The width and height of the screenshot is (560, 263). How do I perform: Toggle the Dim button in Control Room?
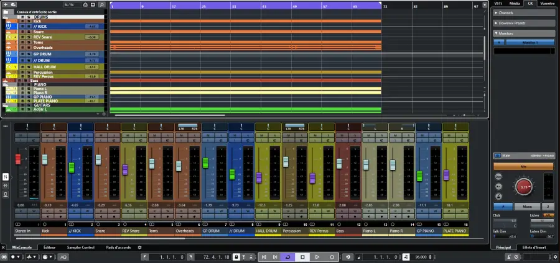tap(498, 177)
